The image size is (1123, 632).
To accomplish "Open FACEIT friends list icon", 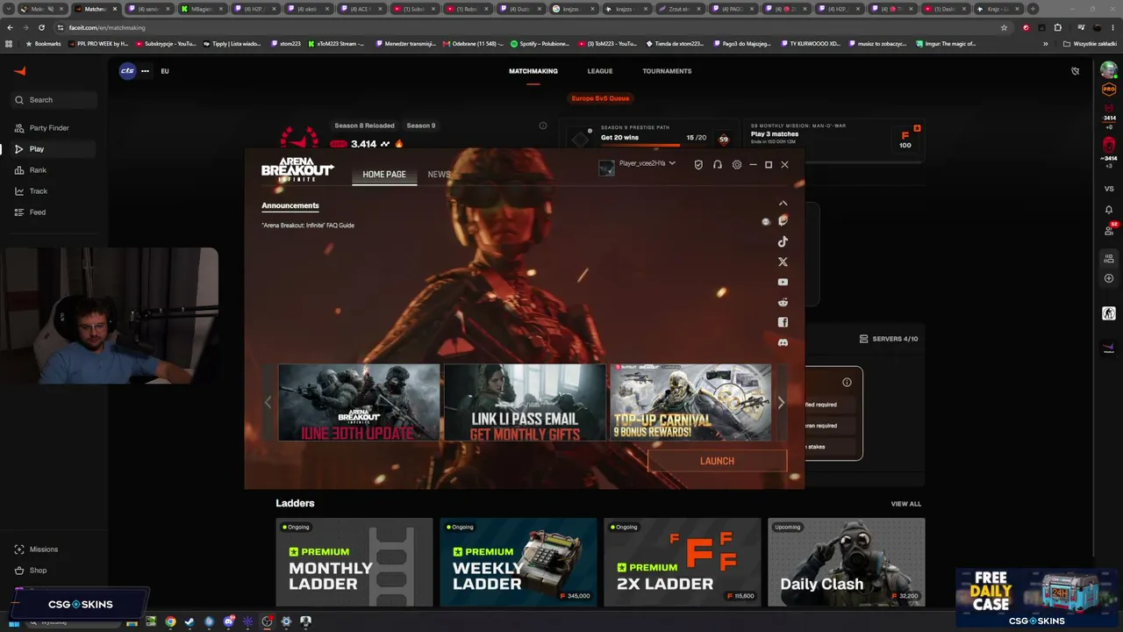I will click(x=1109, y=230).
